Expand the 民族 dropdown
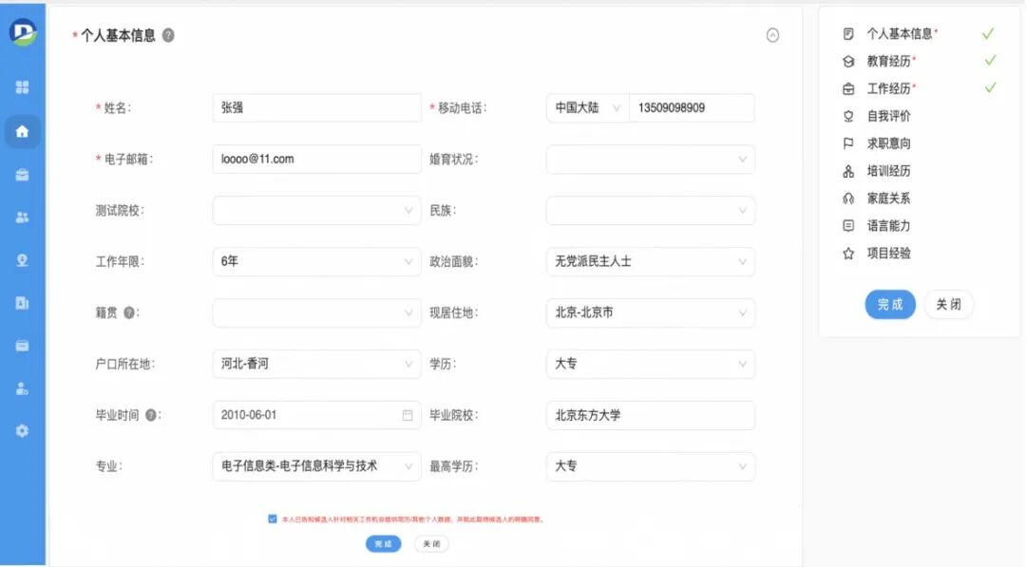The height and width of the screenshot is (567, 1026). click(650, 210)
